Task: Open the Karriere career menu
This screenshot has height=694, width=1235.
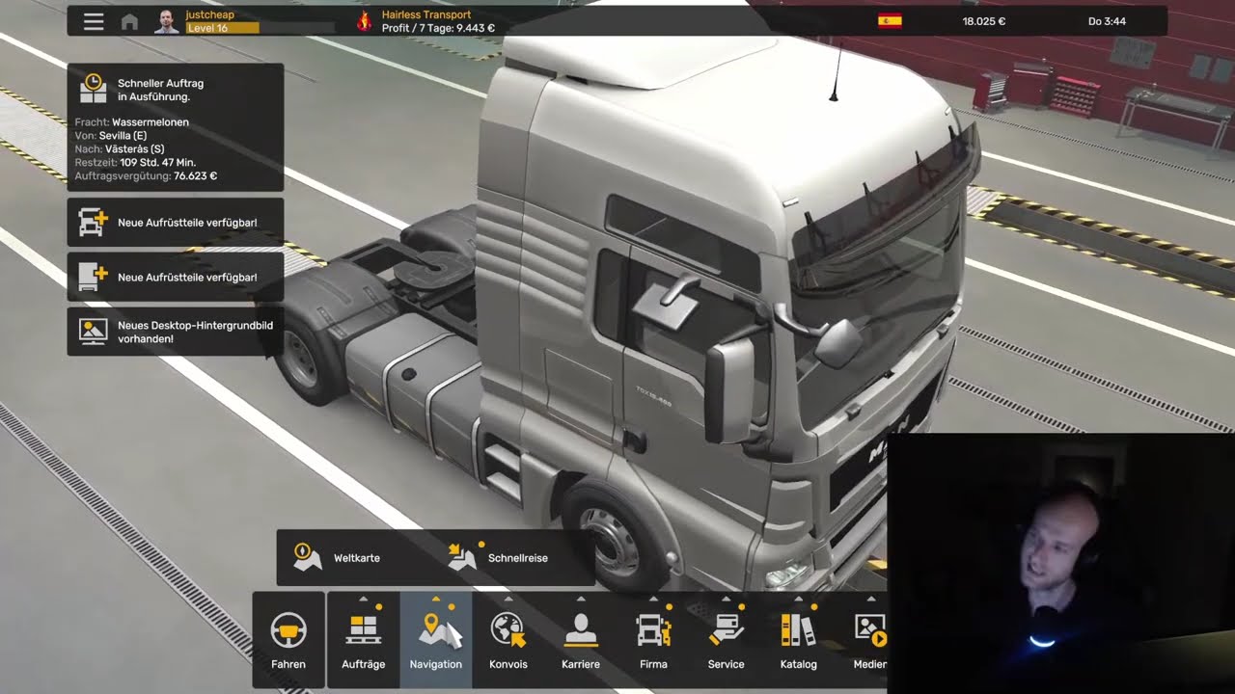Action: pos(581,639)
